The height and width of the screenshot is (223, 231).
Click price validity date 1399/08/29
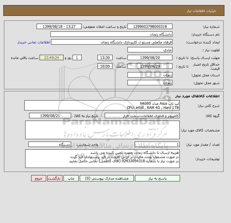[x=150, y=66]
